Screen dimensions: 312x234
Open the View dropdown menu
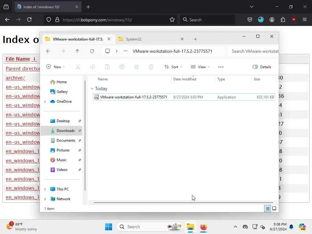click(x=200, y=67)
